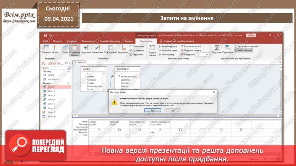This screenshot has height=166, width=296.
Task: Click Ні button in the dialog
Action: [x=173, y=110]
